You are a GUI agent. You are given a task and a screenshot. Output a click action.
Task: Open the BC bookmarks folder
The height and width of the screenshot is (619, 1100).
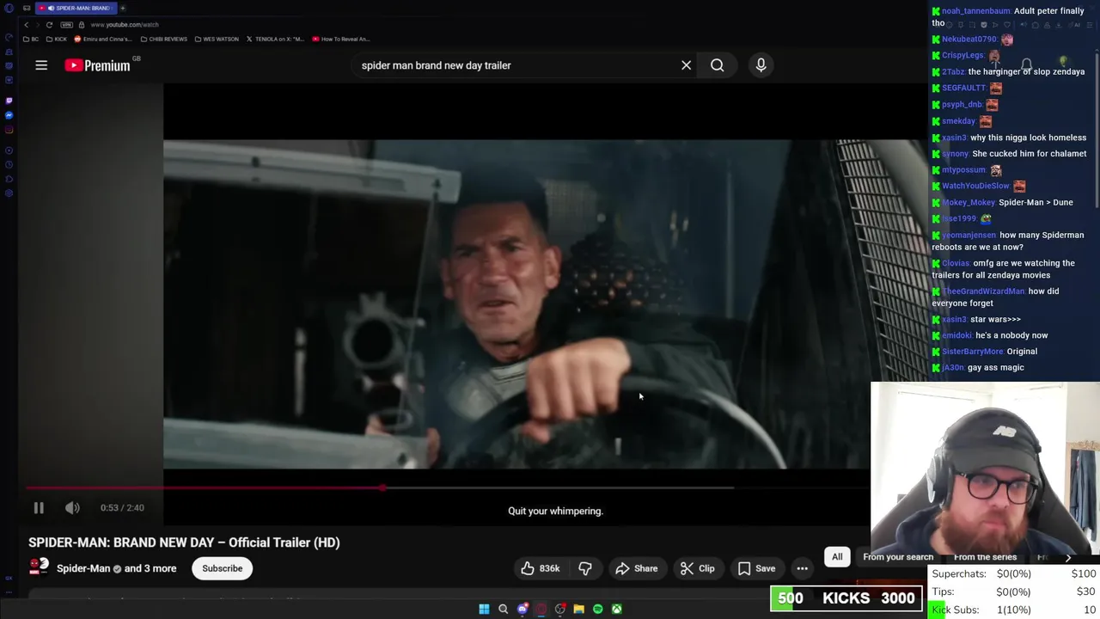point(30,39)
